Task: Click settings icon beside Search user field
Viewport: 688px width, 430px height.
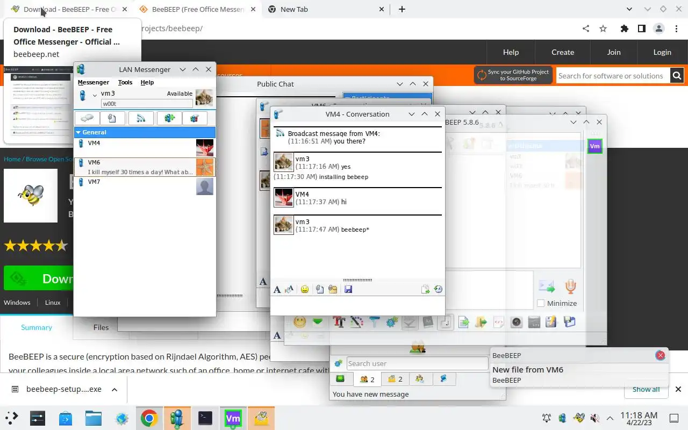Action: (x=338, y=364)
